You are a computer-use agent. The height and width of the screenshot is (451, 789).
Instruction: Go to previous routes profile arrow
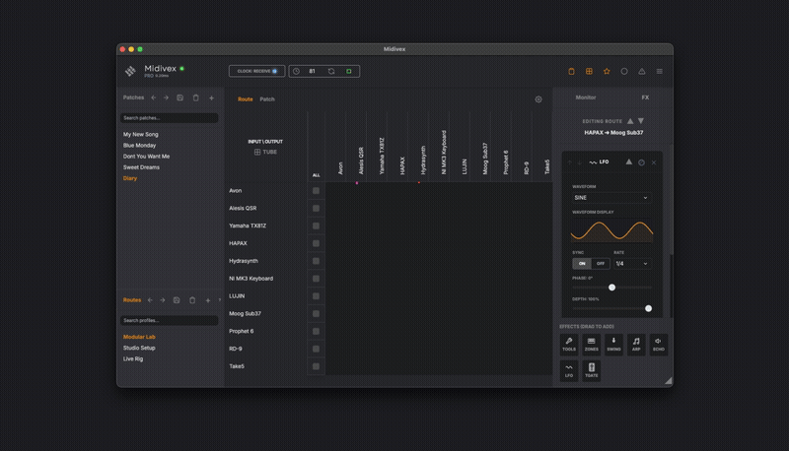point(150,300)
